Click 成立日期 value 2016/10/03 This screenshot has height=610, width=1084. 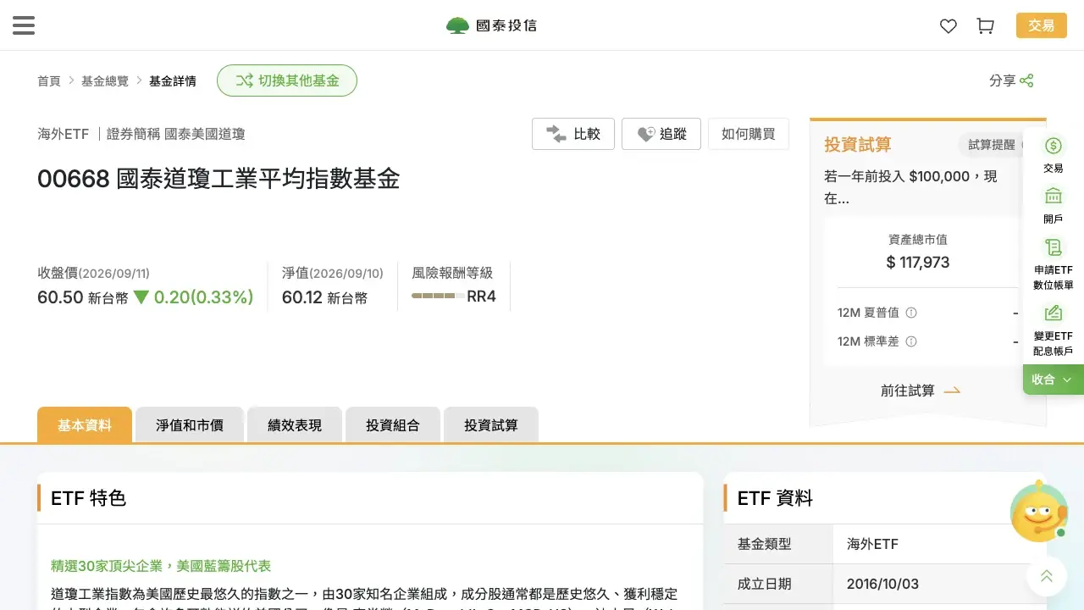coord(882,584)
